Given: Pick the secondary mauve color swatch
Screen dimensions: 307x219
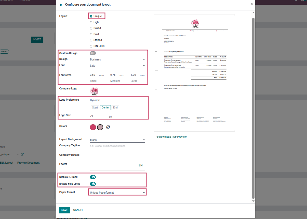Looking at the screenshot, I should 100,127.
